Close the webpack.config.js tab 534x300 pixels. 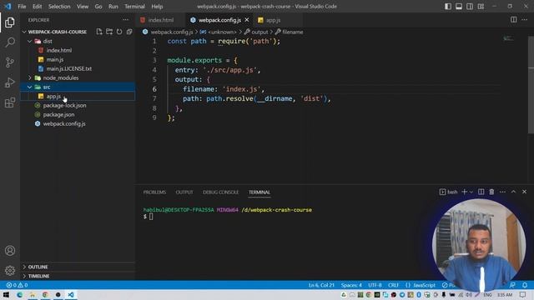coord(247,20)
